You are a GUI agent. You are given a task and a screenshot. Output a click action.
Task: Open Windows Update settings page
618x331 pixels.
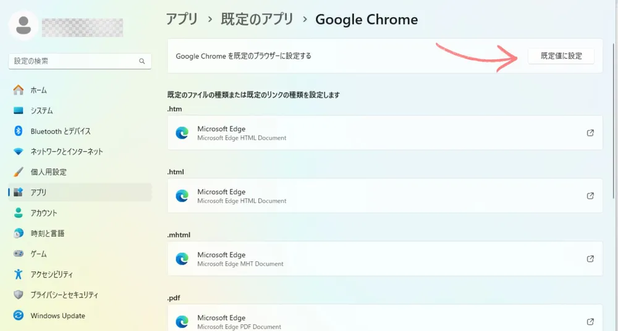point(80,315)
